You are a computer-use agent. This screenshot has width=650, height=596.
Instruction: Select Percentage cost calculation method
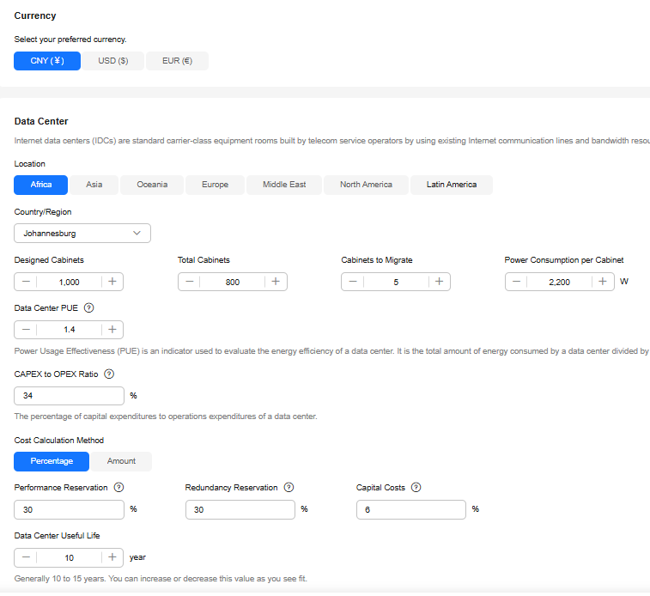[52, 461]
